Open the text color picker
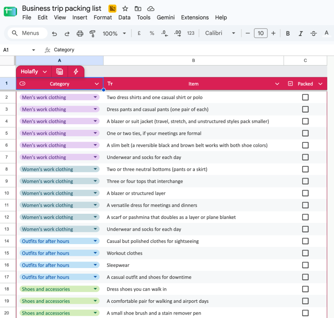This screenshot has width=334, height=318. (x=326, y=33)
